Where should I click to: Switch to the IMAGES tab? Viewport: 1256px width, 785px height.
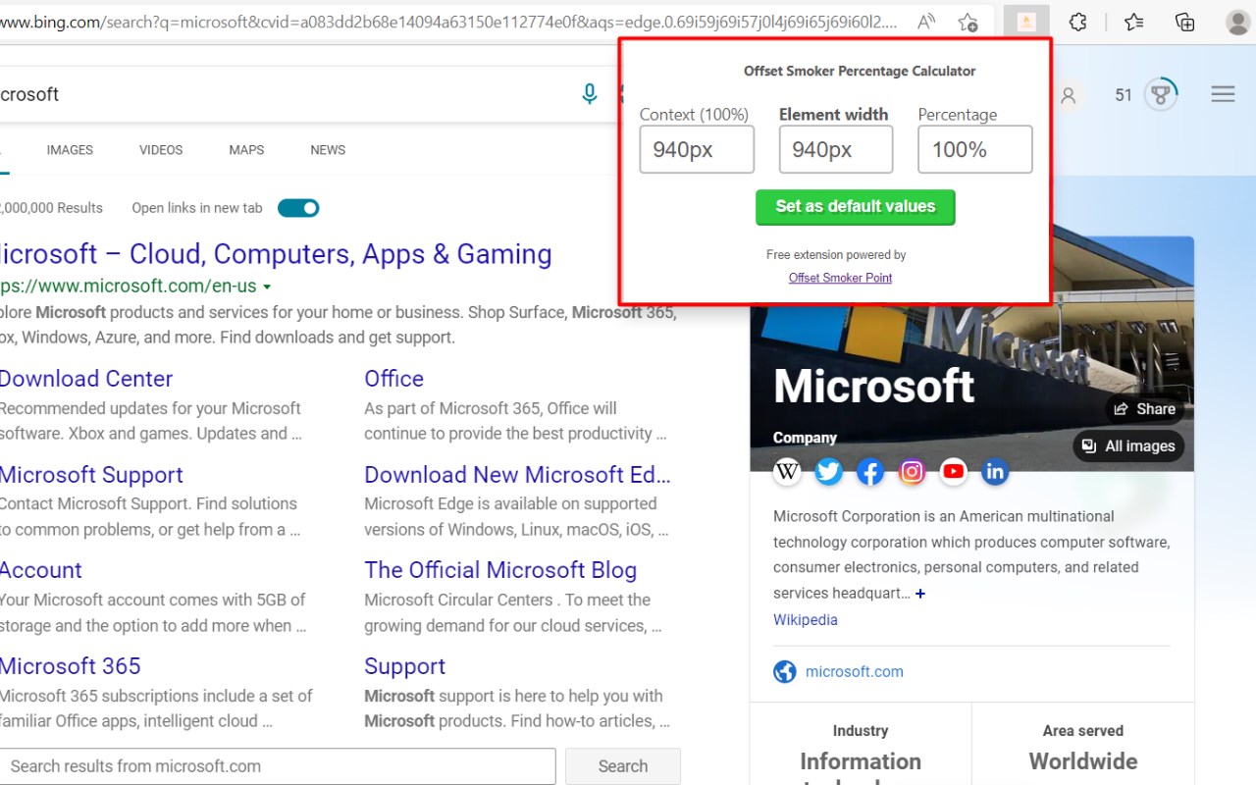click(x=70, y=150)
